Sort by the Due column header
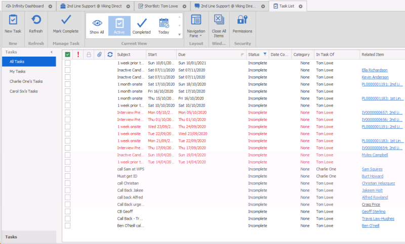Screen dimensions: 405x244 point(208,54)
